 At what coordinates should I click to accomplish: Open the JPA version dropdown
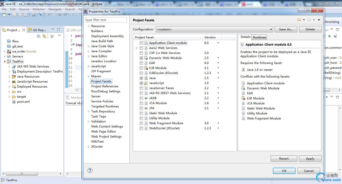point(218,108)
